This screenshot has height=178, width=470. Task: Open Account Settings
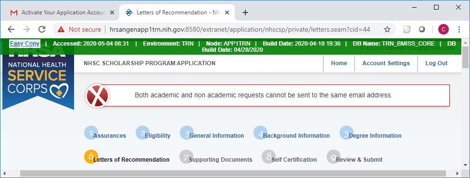[x=386, y=63]
